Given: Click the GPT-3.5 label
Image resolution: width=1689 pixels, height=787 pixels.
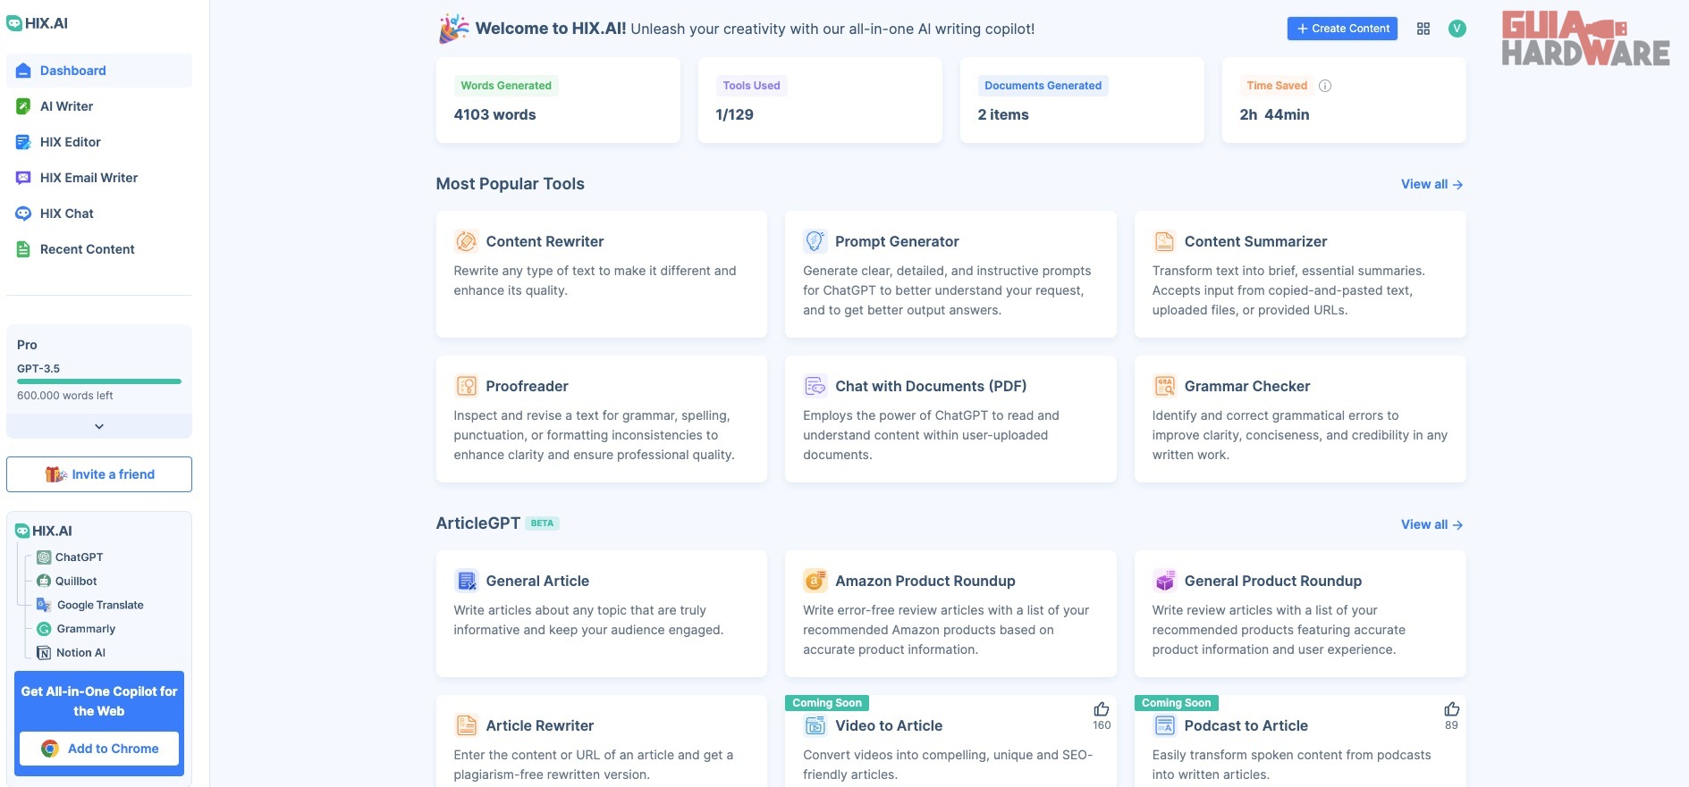Looking at the screenshot, I should (38, 368).
